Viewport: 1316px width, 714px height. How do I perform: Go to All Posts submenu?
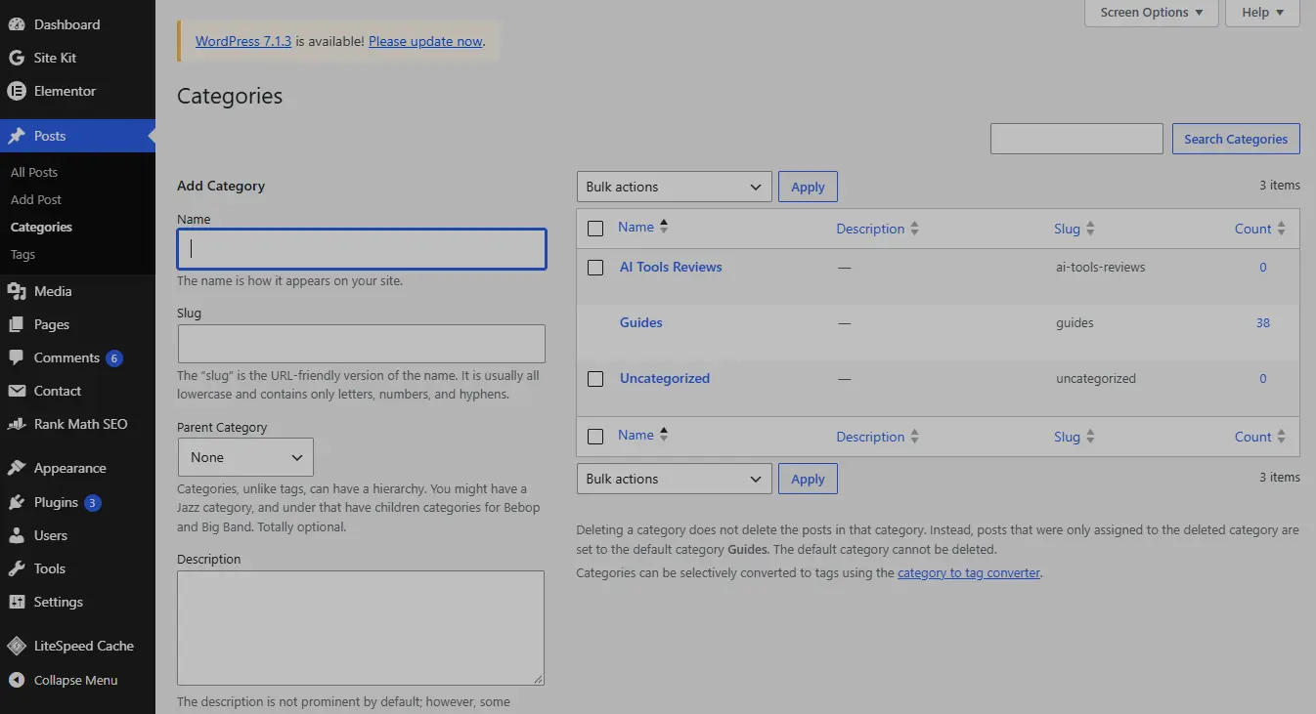pos(34,172)
